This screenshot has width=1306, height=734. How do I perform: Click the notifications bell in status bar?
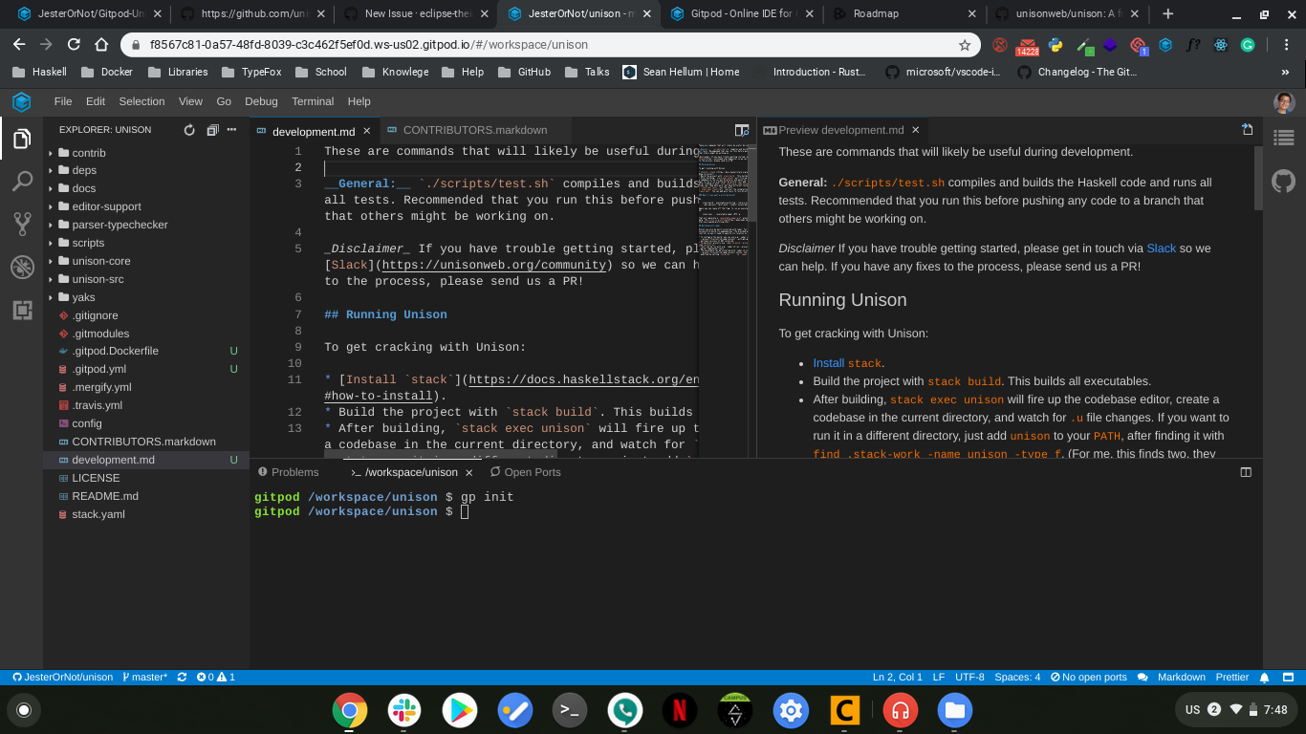pyautogui.click(x=1264, y=677)
